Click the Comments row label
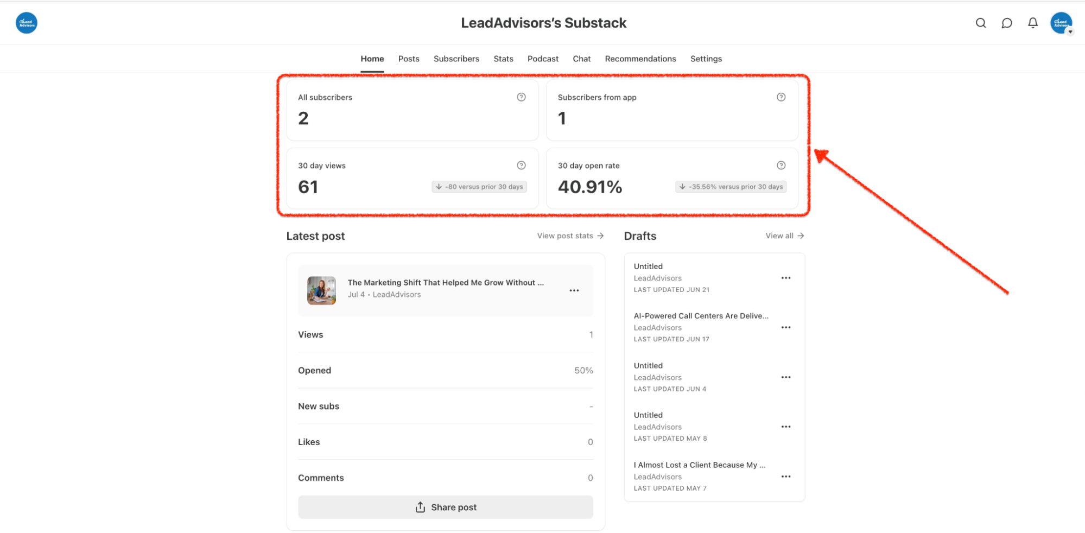1085x533 pixels. coord(321,478)
